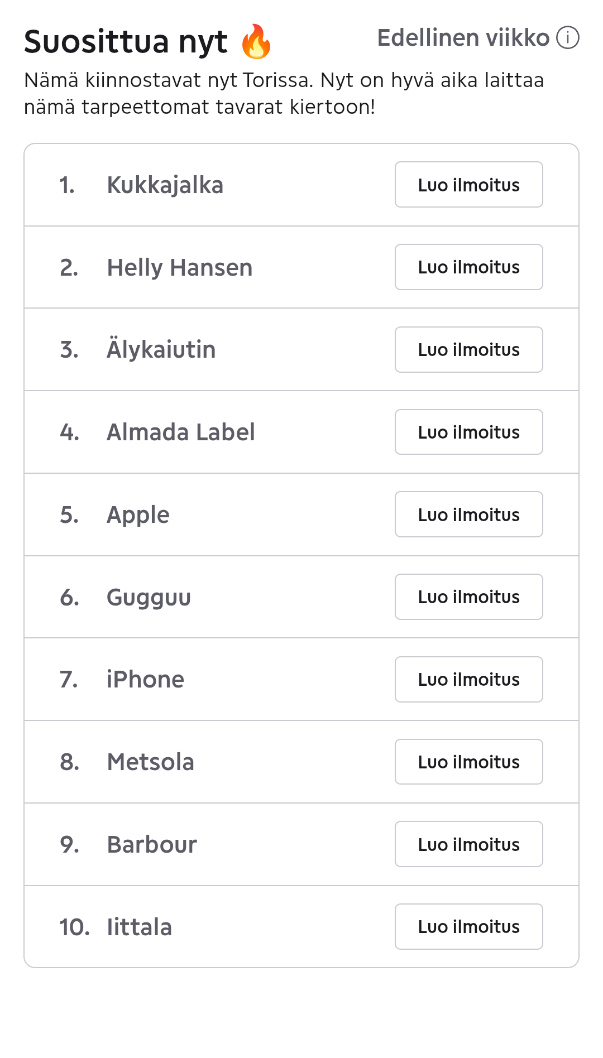Tap Luo ilmoitus beside iPhone
Screen dimensions: 603x1058
[468, 680]
